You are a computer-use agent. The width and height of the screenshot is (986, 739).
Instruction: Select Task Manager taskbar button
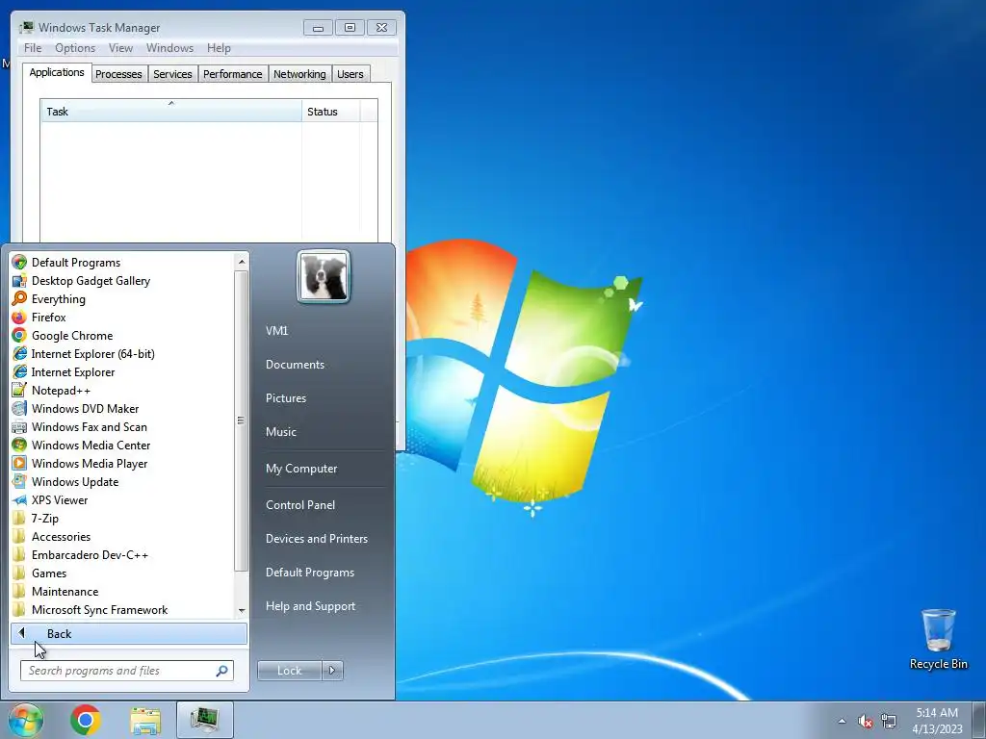205,720
